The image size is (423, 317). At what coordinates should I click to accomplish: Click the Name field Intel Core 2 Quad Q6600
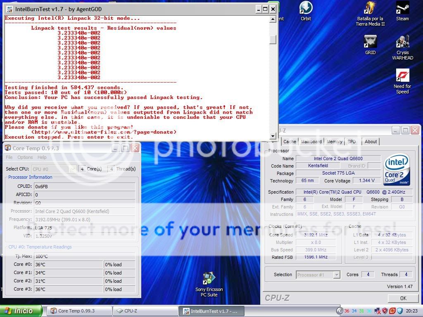tap(338, 158)
